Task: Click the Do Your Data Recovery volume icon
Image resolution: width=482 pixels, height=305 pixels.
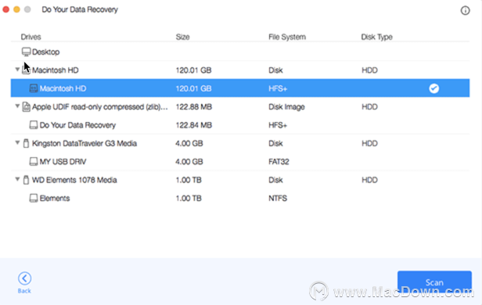Action: [x=34, y=125]
